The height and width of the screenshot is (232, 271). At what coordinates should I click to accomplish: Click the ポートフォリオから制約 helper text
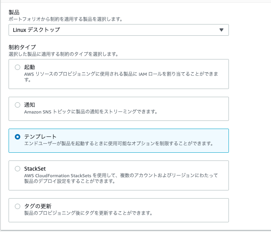[x=66, y=19]
